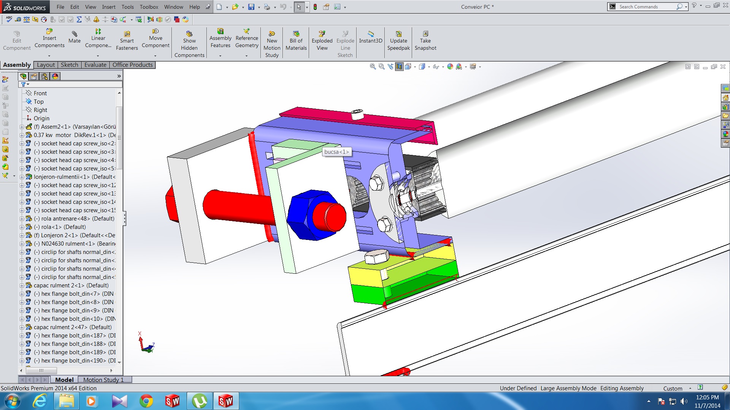Screen dimensions: 730x410
Task: Click Update Speedpak icon
Action: (x=398, y=40)
